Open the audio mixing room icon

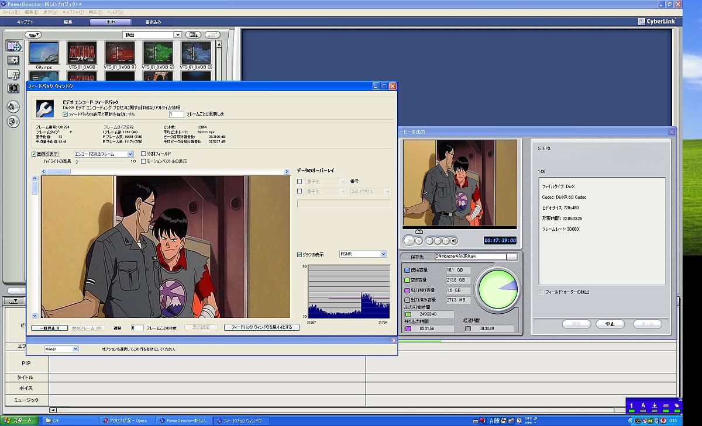(x=13, y=106)
